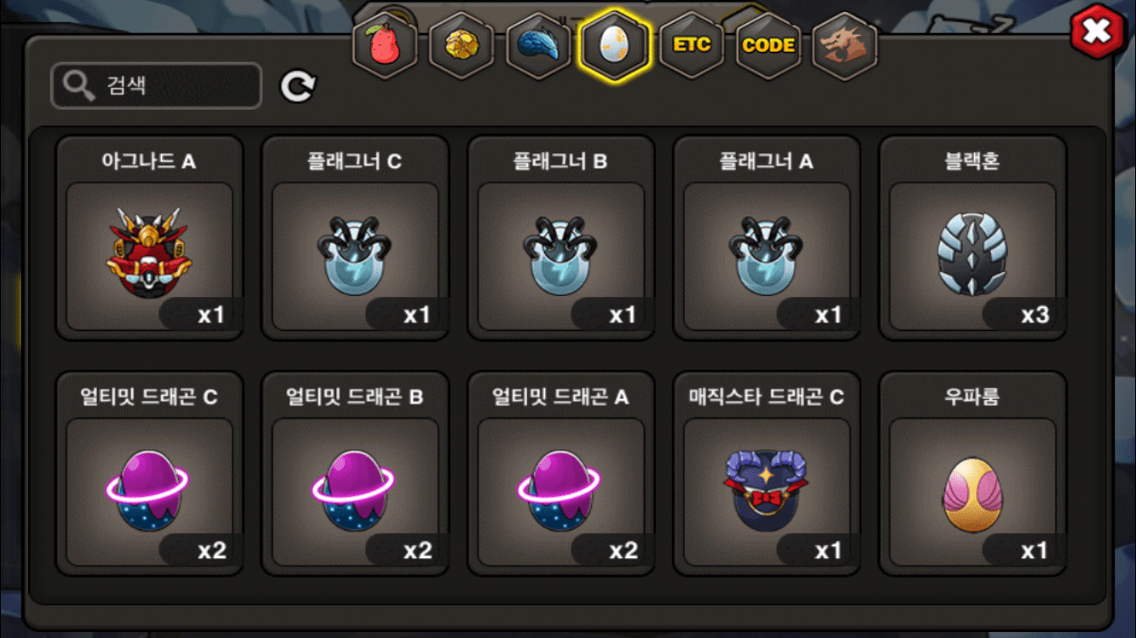Pick the 우파룸 pink shell egg
Viewport: 1136px width, 638px height.
point(972,473)
